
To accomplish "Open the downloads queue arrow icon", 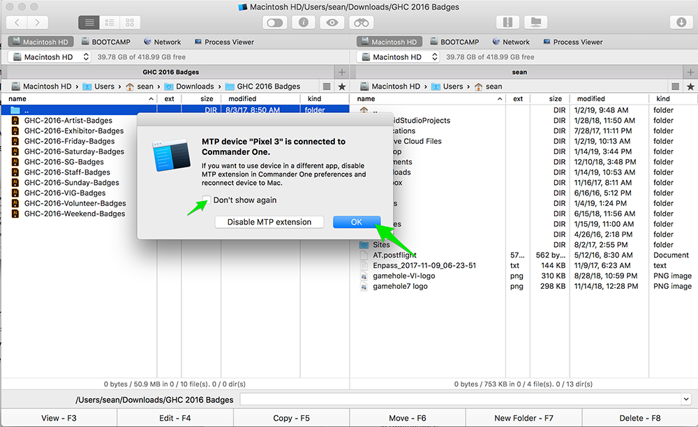I will (681, 22).
